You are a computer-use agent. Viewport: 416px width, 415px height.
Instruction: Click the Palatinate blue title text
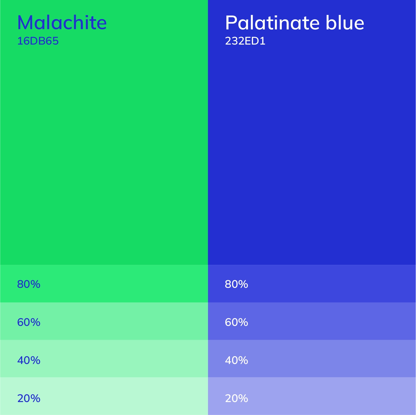point(295,22)
